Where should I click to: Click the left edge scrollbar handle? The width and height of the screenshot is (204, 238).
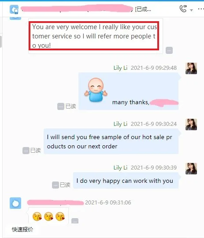pos(1,42)
